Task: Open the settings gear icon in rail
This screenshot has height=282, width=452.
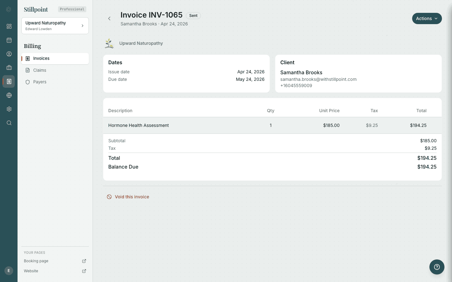Action: coord(9,109)
